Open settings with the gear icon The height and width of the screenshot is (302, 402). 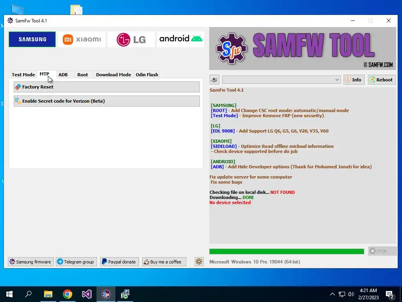click(x=199, y=261)
